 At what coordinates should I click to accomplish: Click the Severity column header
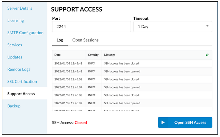pos(93,55)
